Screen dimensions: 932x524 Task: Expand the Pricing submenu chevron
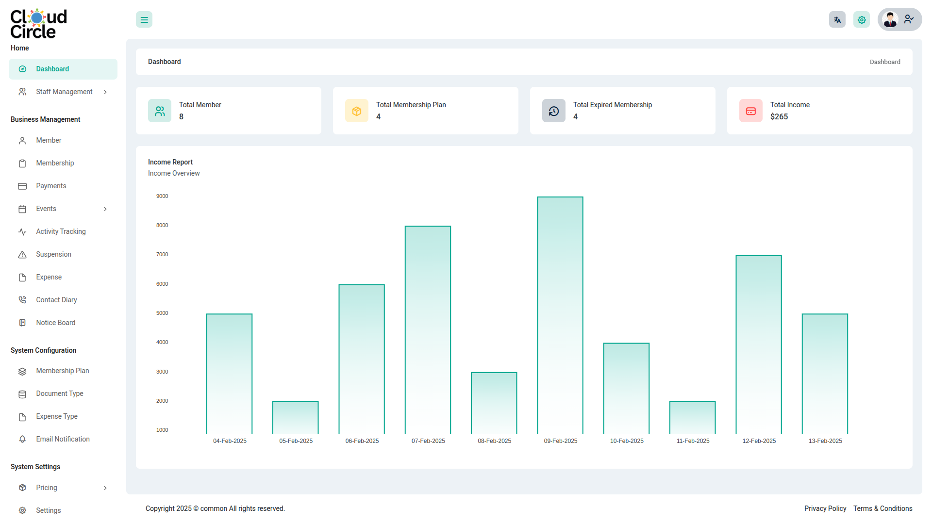pyautogui.click(x=105, y=488)
